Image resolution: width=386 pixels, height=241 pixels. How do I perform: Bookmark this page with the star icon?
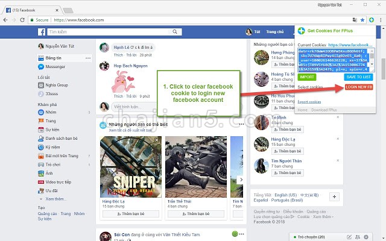362,20
